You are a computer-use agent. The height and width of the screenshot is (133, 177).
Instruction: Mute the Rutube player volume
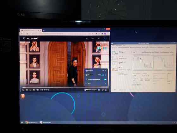point(38,90)
